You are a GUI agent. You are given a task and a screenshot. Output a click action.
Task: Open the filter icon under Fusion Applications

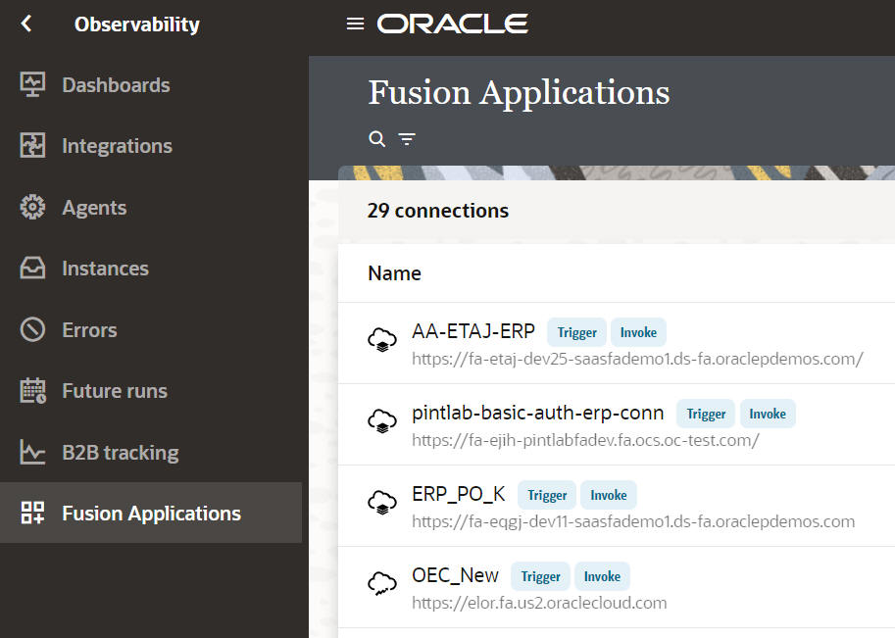coord(407,139)
